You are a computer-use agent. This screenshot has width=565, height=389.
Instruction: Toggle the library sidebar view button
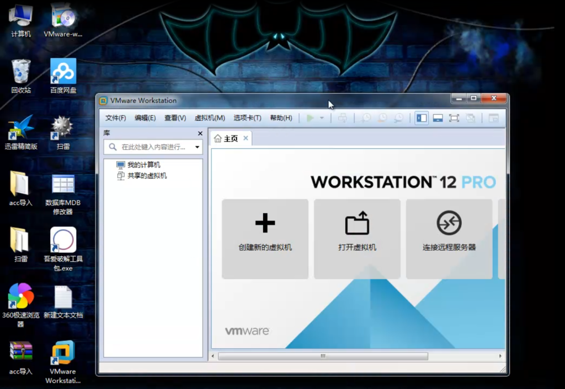tap(421, 118)
